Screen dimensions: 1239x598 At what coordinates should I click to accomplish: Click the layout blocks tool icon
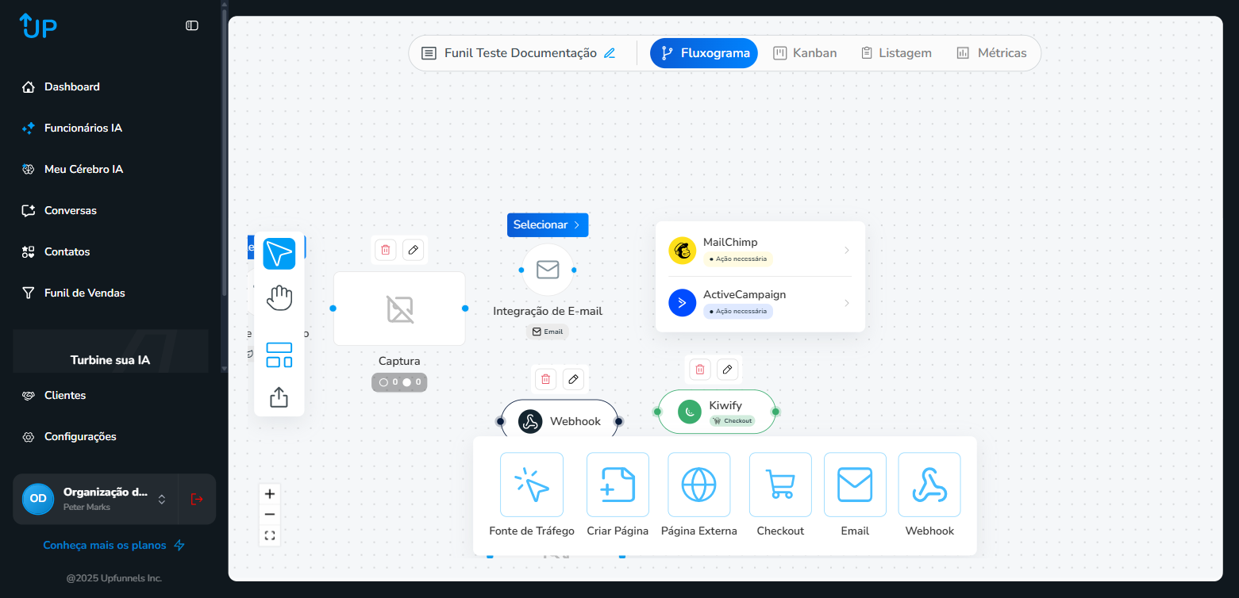pyautogui.click(x=279, y=355)
